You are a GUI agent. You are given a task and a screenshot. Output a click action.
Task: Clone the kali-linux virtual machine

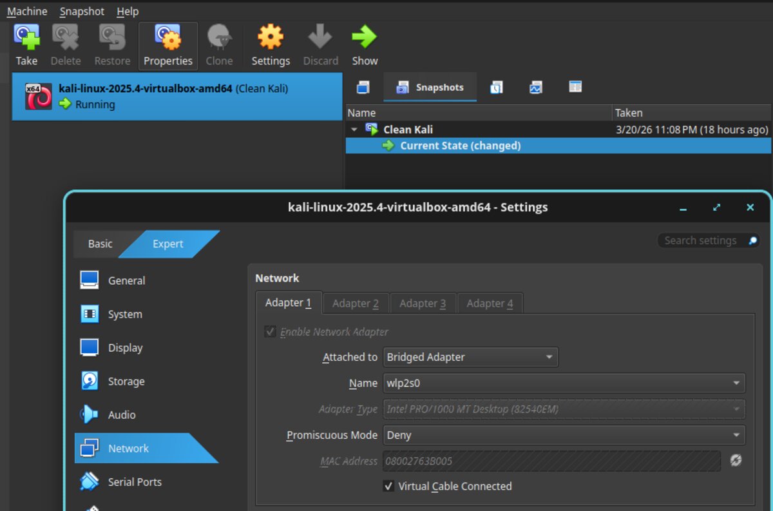(220, 44)
